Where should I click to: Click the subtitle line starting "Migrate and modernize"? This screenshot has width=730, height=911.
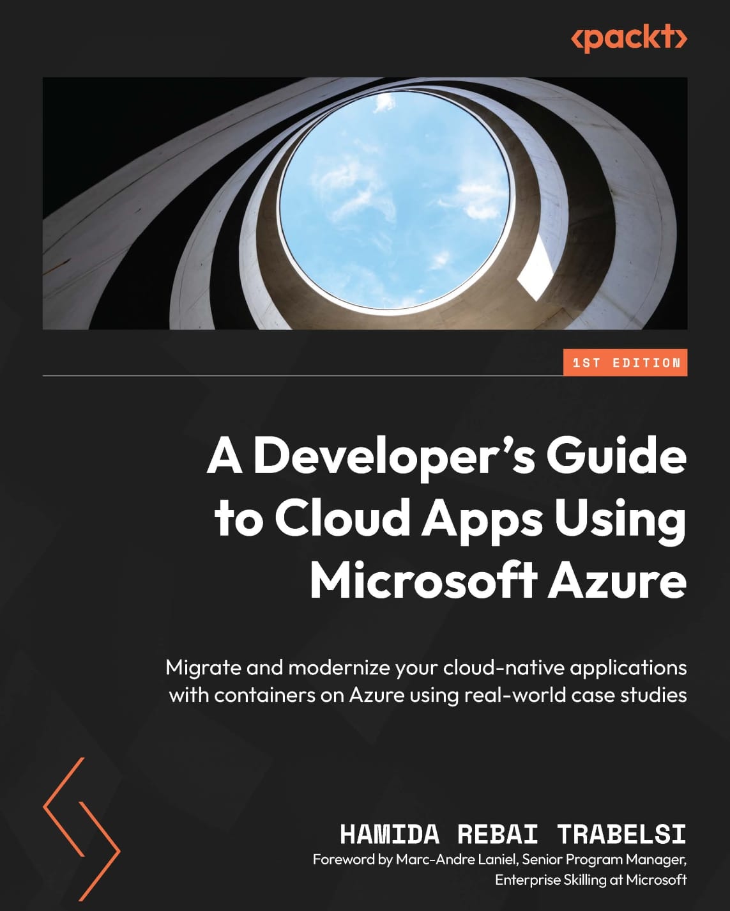click(426, 667)
